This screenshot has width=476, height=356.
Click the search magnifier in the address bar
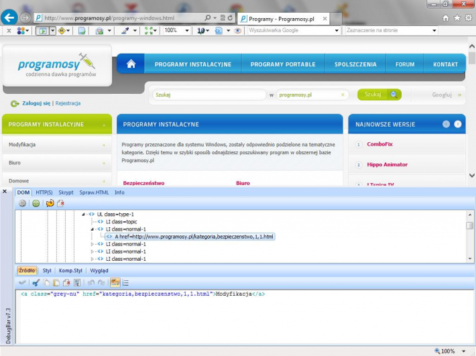coord(208,18)
